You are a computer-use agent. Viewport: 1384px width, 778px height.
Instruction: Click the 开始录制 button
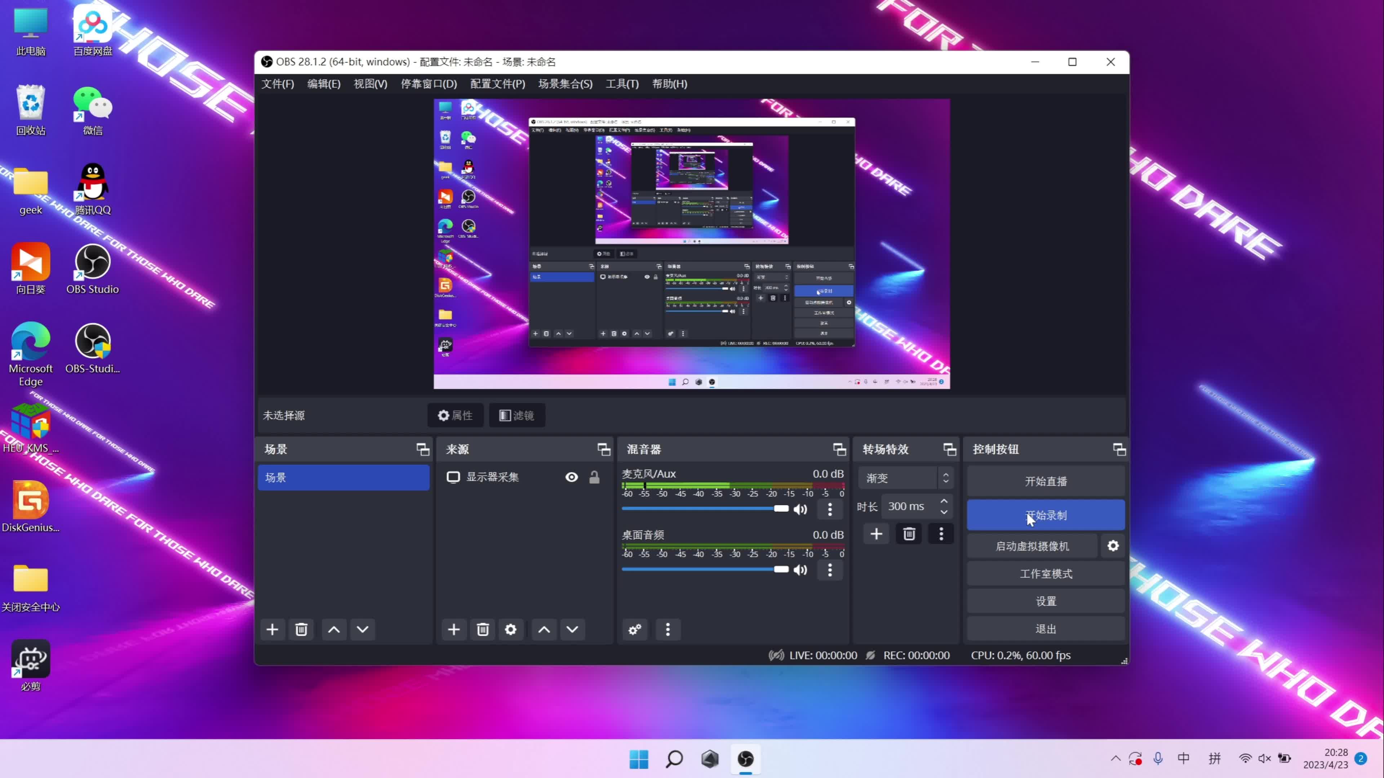(1046, 515)
